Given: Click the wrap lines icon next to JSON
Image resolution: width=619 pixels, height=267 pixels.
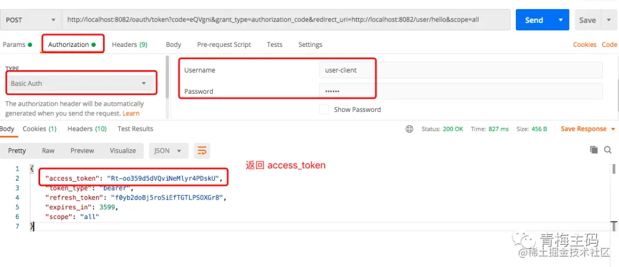Looking at the screenshot, I should (202, 150).
